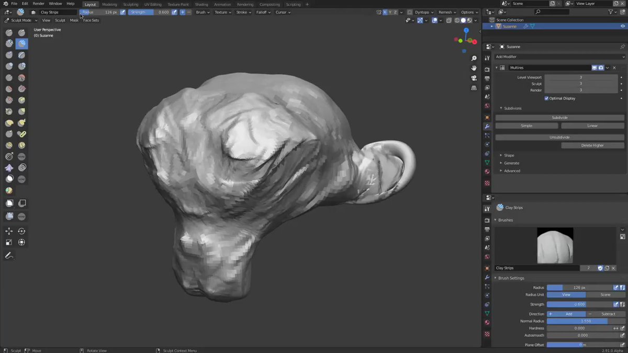Open the Face Sets menu
This screenshot has width=628, height=353.
coord(91,20)
